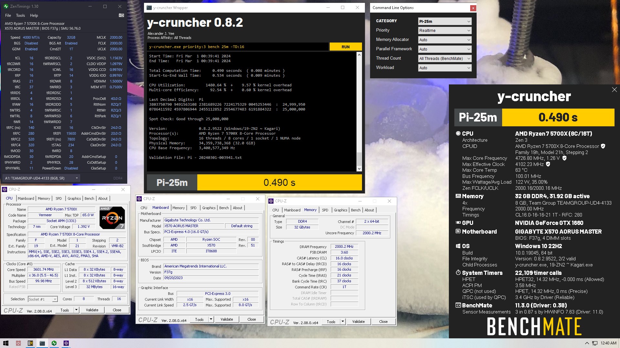Viewport: 620px width, 348px height.
Task: Open Graphics tab in CPU-Z Memory window
Action: [x=340, y=210]
